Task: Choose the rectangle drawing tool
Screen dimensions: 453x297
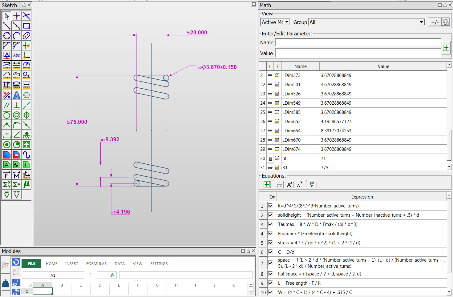Action: (26, 26)
